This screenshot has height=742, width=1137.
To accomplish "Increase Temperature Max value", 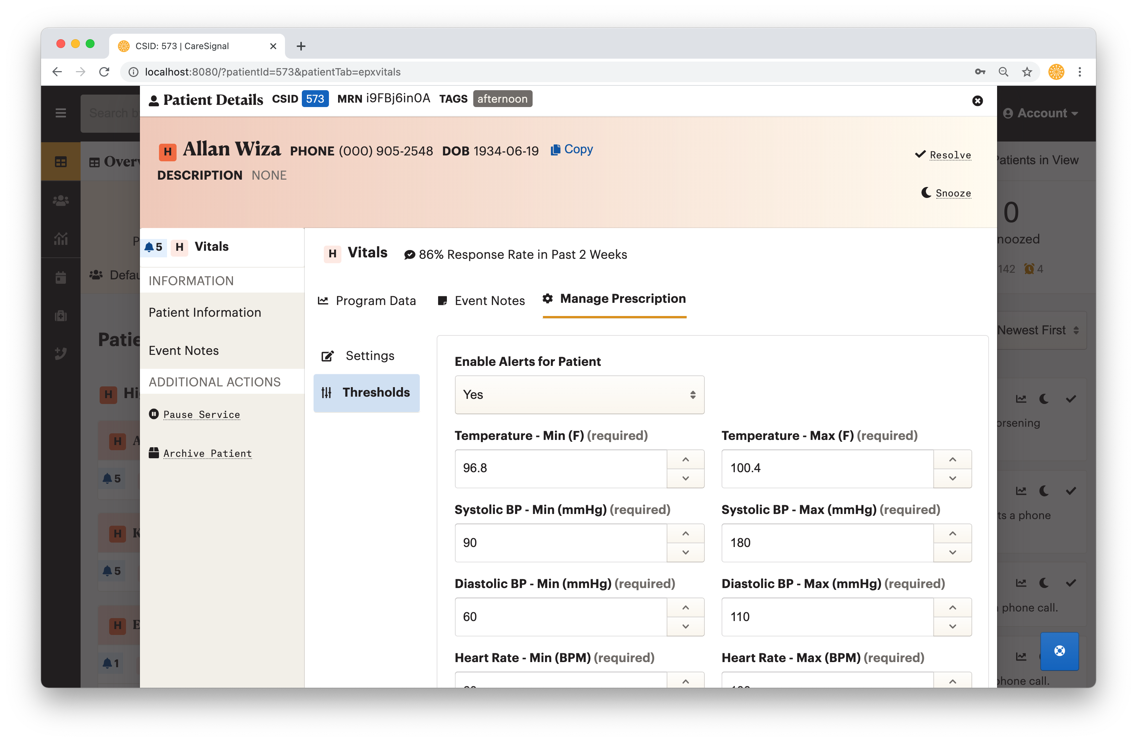I will pos(953,459).
